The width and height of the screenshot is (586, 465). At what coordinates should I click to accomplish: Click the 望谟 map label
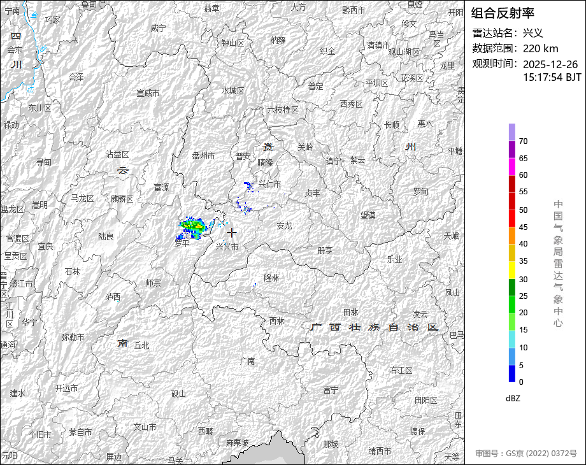(x=368, y=215)
